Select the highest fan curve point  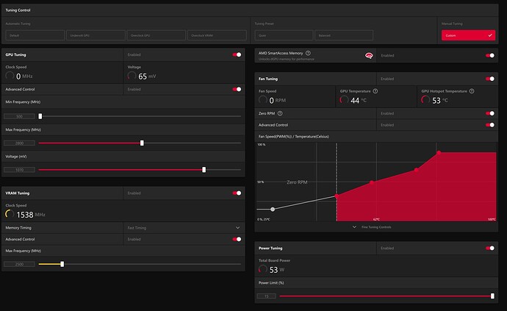(439, 152)
